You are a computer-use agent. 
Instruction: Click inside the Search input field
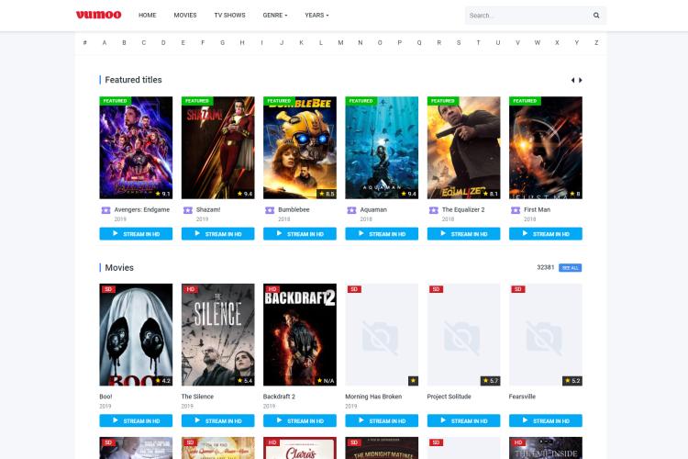click(527, 16)
